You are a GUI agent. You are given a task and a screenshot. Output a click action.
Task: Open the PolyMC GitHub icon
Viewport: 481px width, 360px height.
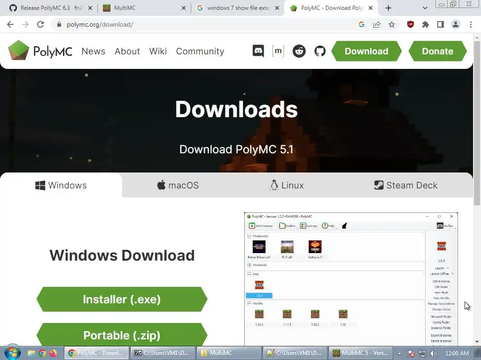point(320,51)
